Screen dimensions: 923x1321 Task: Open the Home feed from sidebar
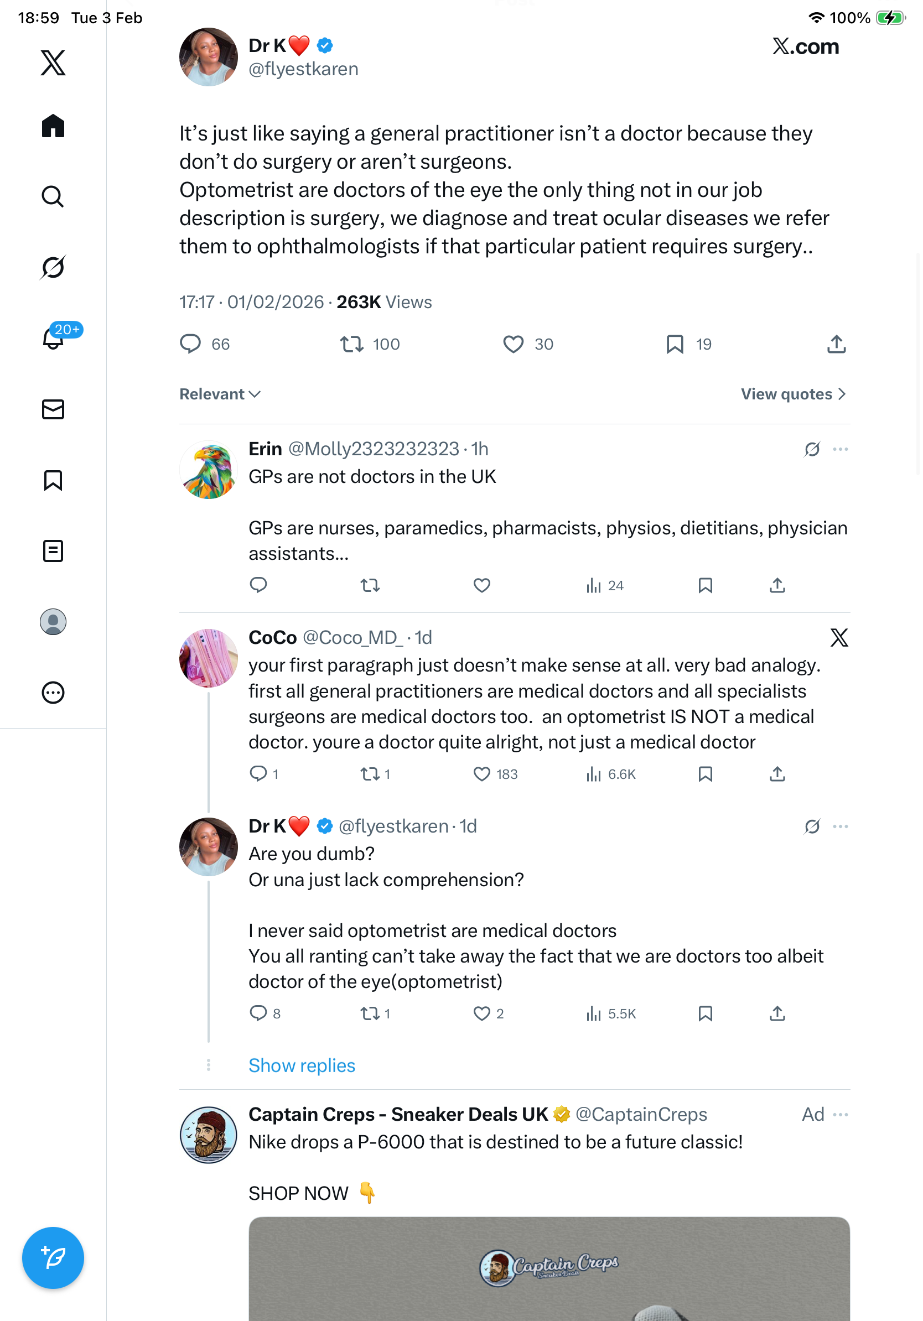click(53, 126)
